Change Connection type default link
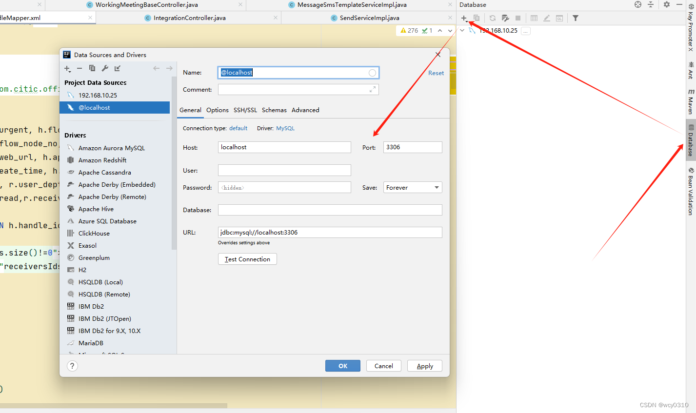 tap(238, 128)
